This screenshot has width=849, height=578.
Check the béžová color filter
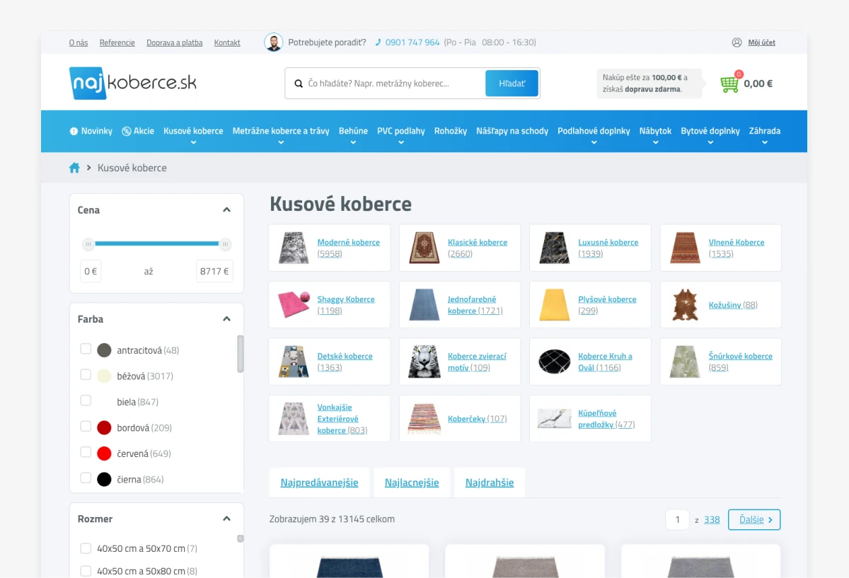click(x=86, y=374)
